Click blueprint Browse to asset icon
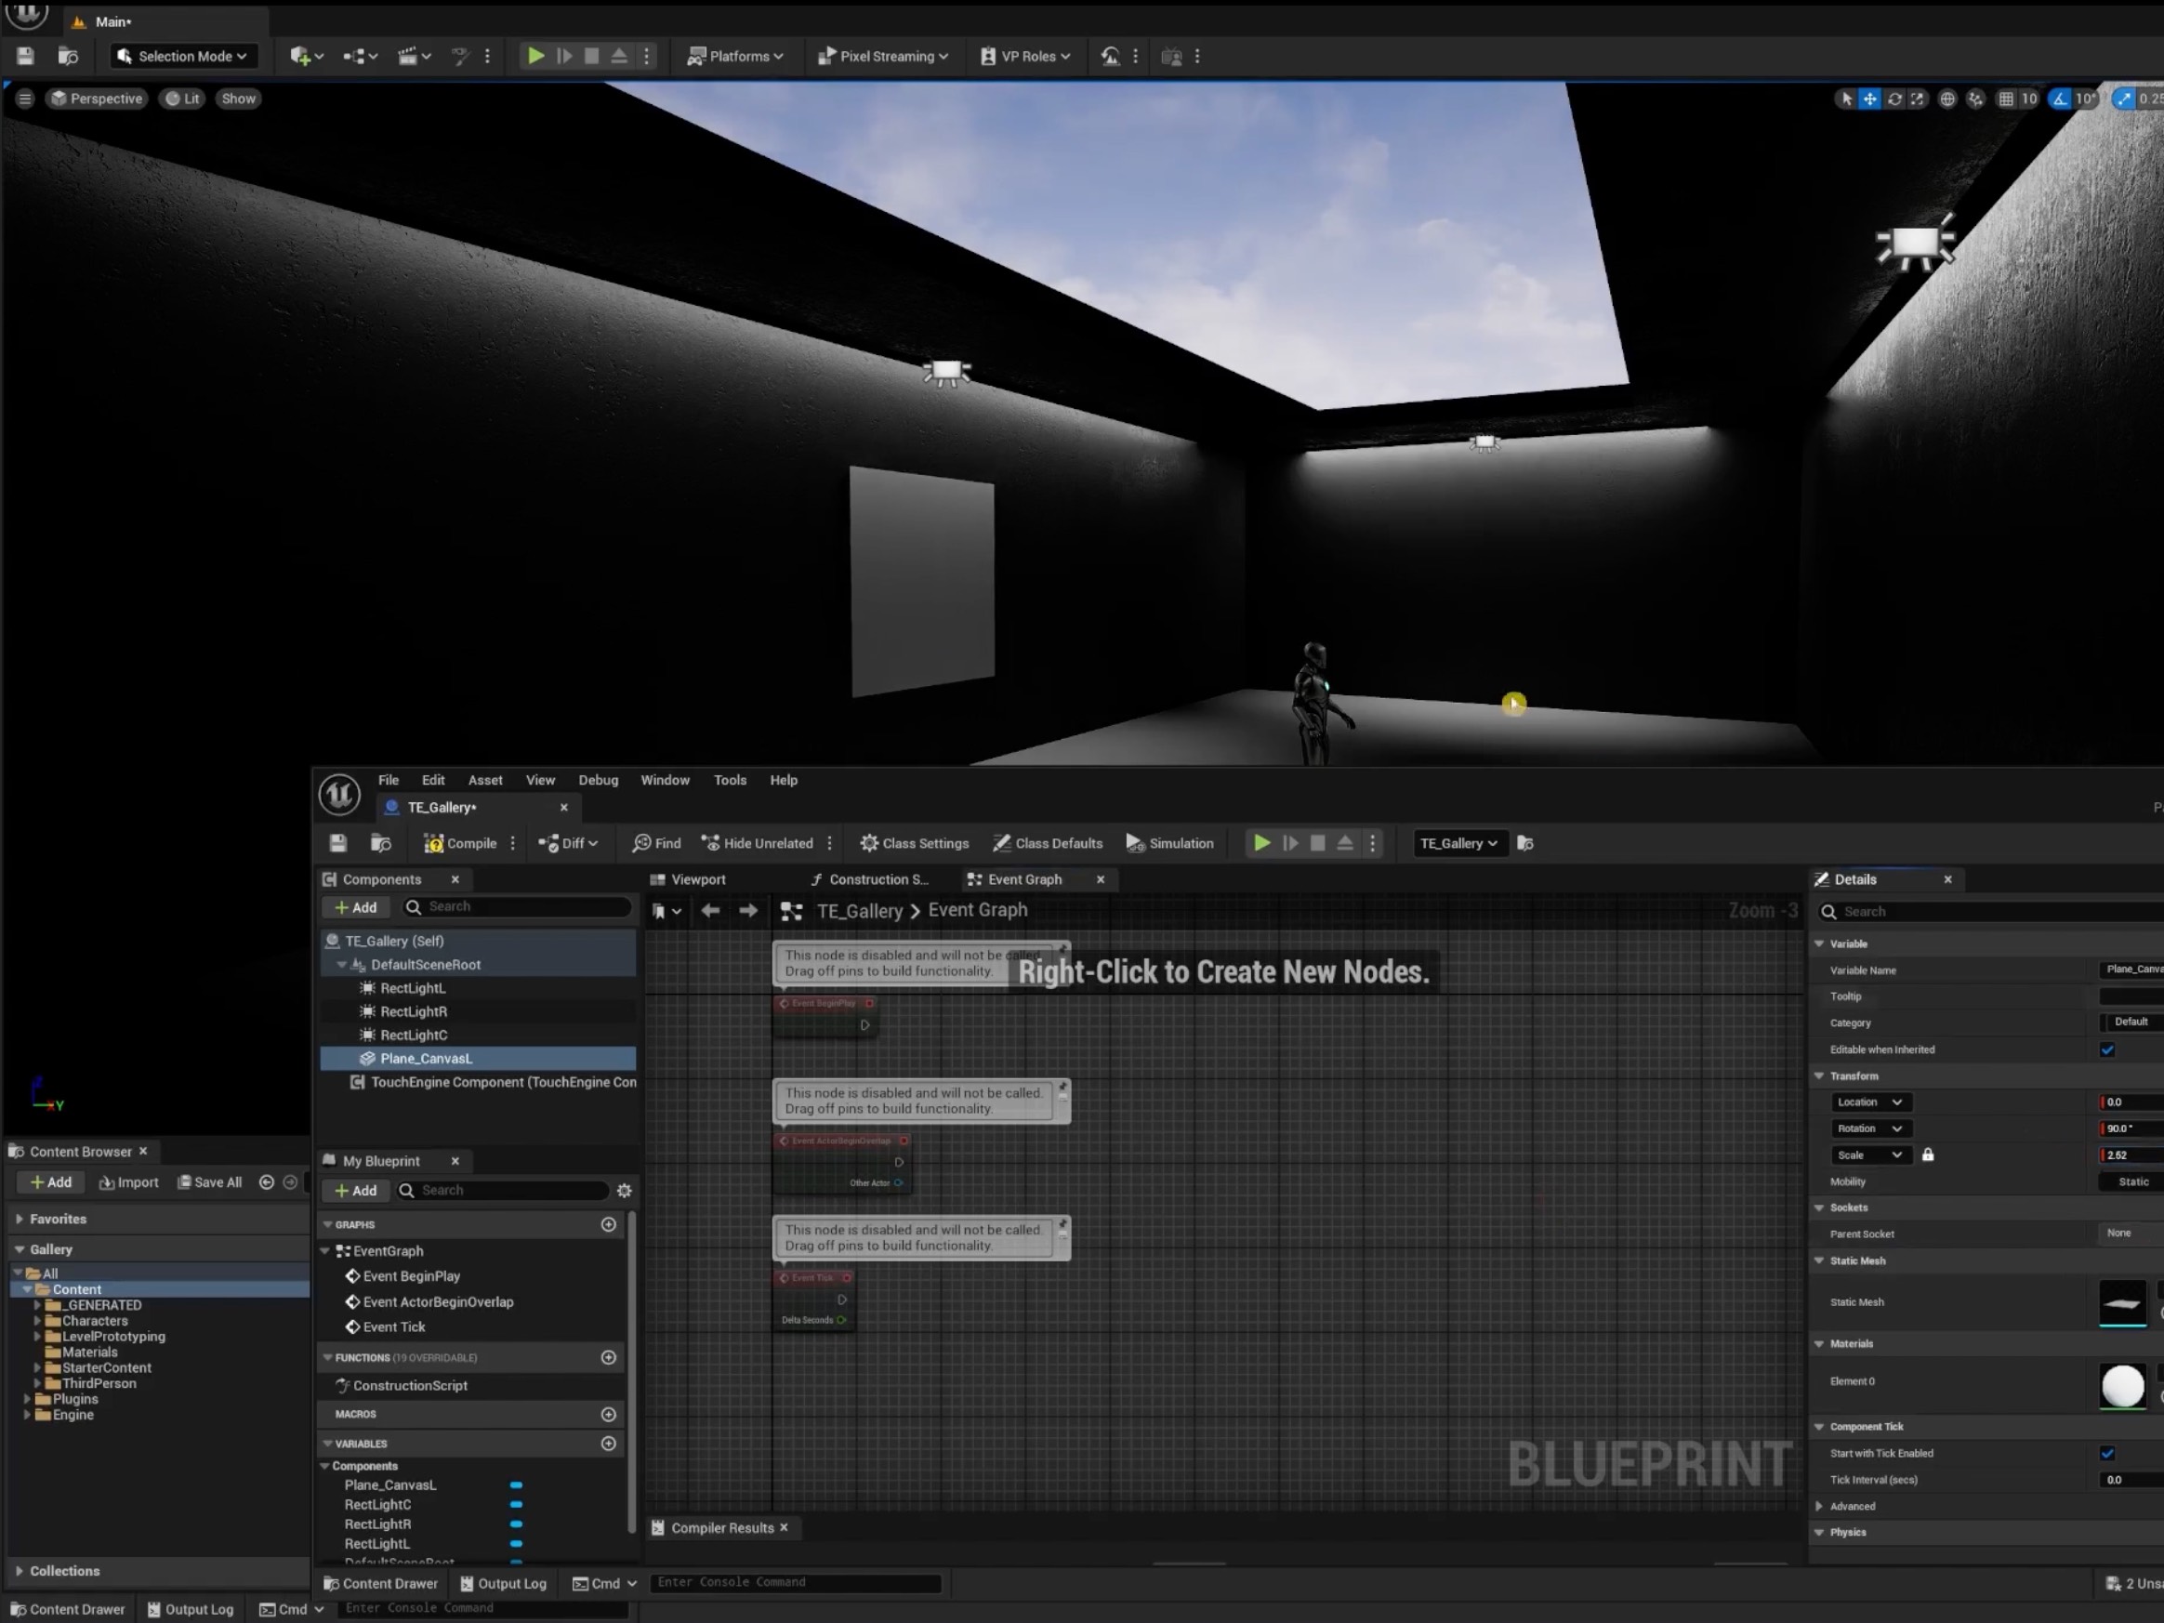2164x1623 pixels. pyautogui.click(x=380, y=843)
